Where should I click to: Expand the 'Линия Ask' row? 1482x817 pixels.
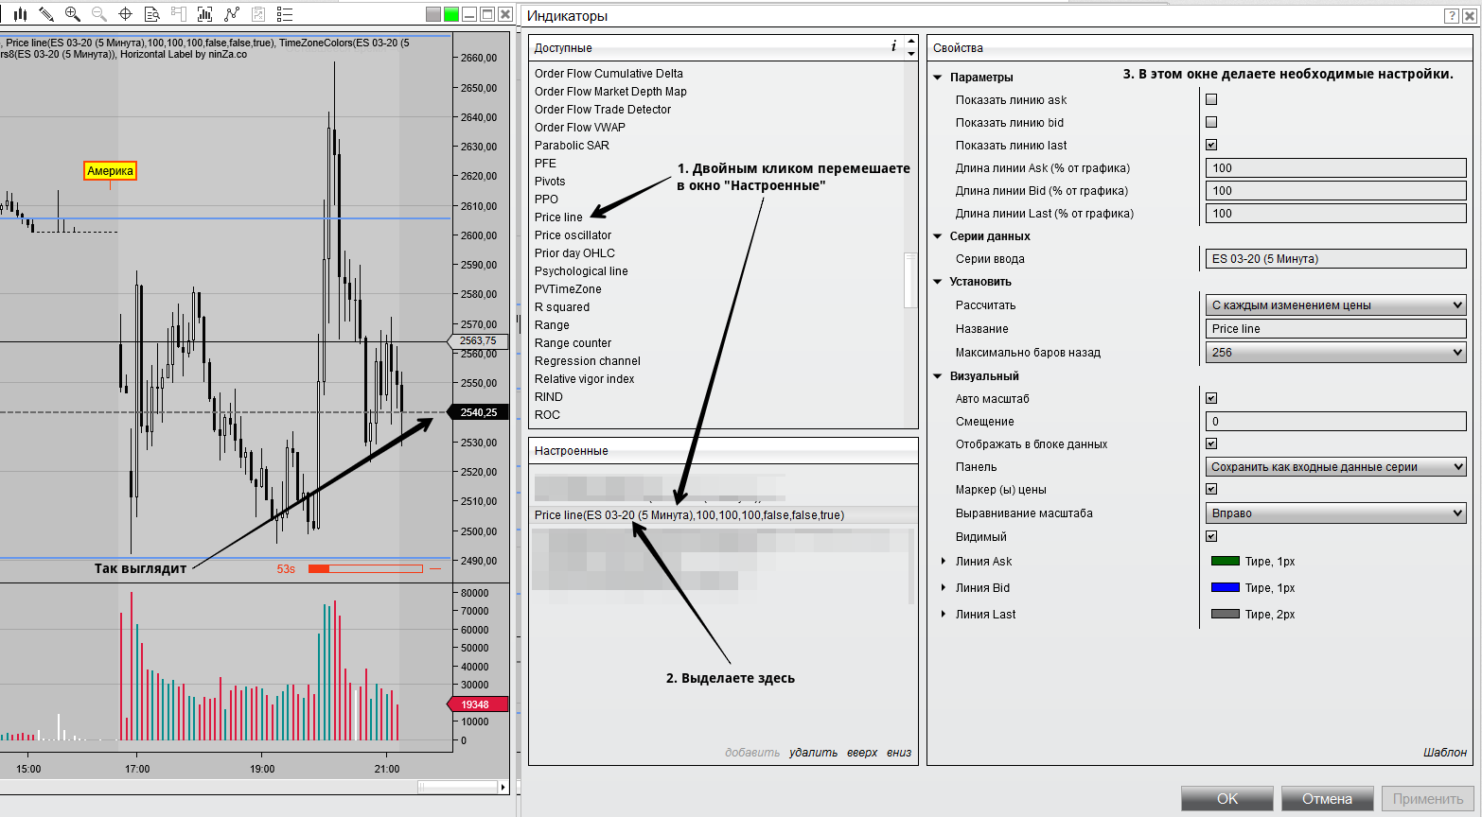click(944, 562)
